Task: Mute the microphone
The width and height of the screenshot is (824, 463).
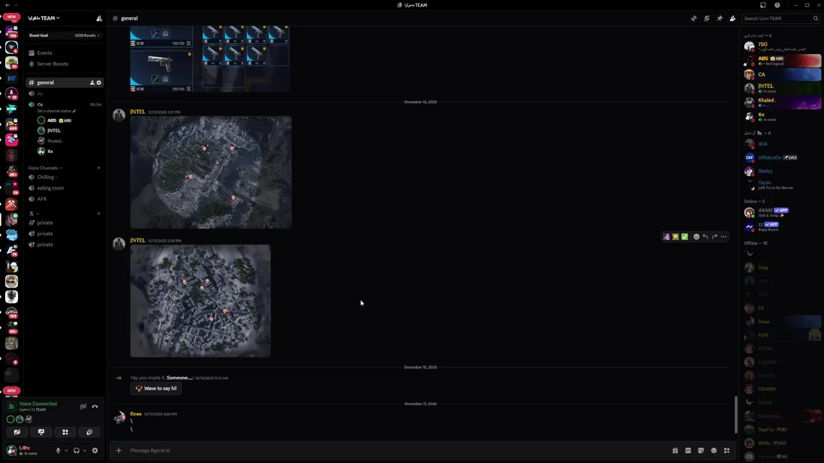Action: coord(58,451)
